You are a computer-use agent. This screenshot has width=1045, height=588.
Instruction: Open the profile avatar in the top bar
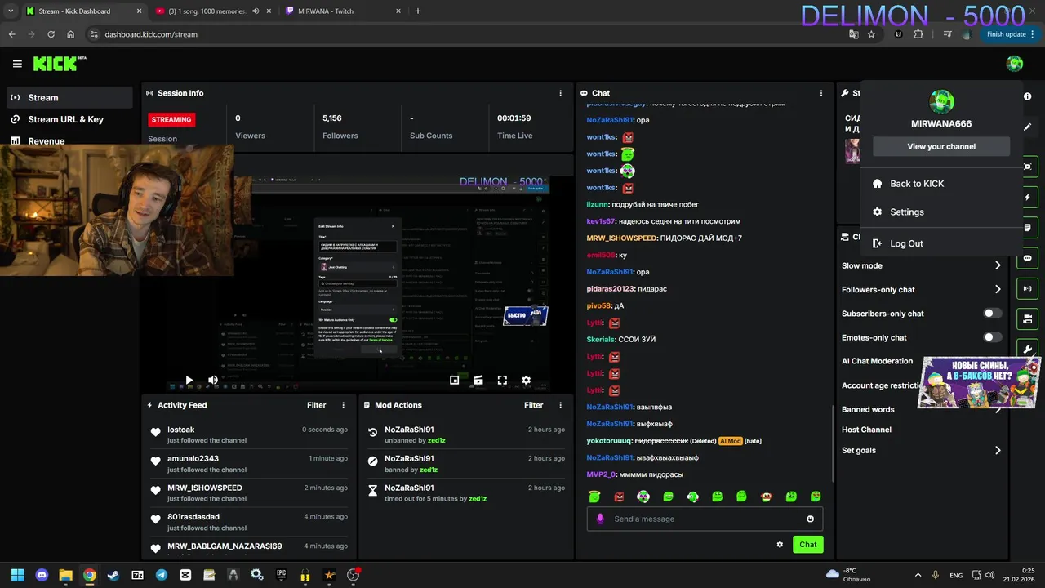pos(1015,64)
